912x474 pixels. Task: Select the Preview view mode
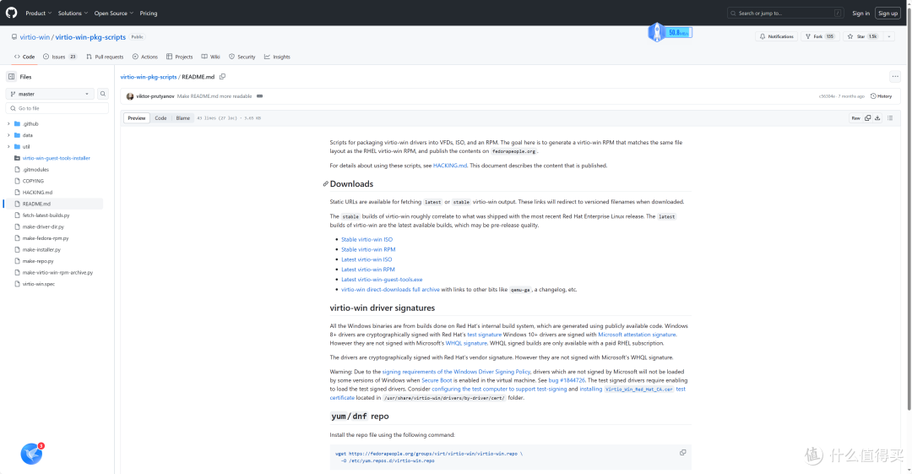pos(137,118)
